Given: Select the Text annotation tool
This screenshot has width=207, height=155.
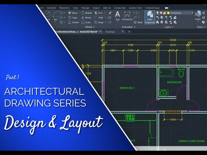Looking at the screenshot, I should tap(117, 16).
